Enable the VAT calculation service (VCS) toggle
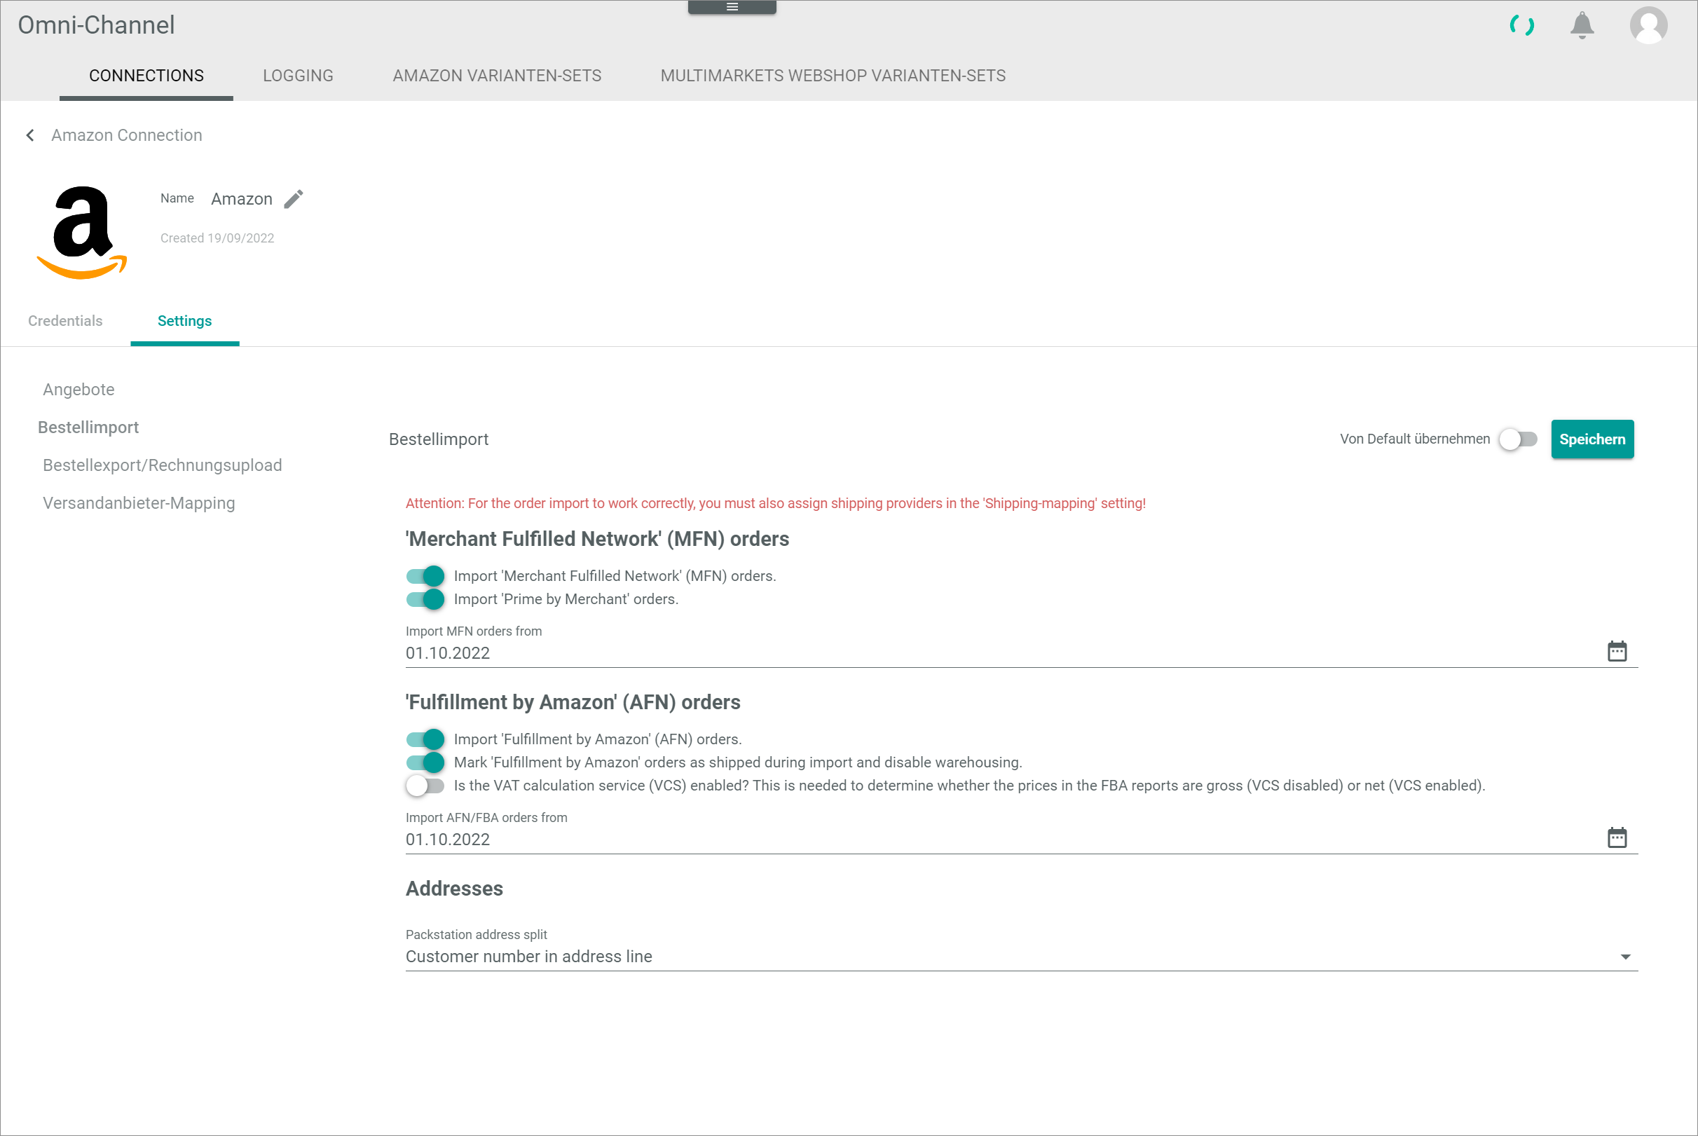This screenshot has height=1136, width=1698. pos(425,786)
